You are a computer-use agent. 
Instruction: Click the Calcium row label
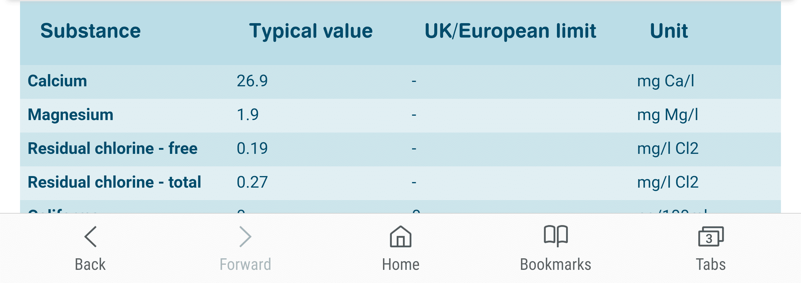[57, 81]
